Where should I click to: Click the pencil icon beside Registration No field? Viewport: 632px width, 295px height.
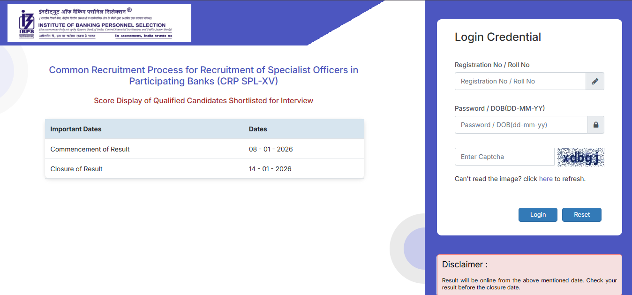(595, 81)
